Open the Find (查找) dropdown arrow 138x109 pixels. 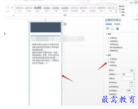point(126,6)
